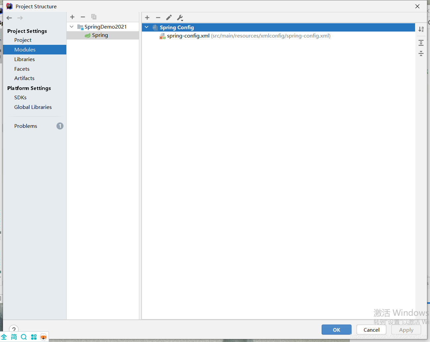This screenshot has width=430, height=342.
Task: Collapse the SpringDemo2021 module tree
Action: click(x=72, y=27)
